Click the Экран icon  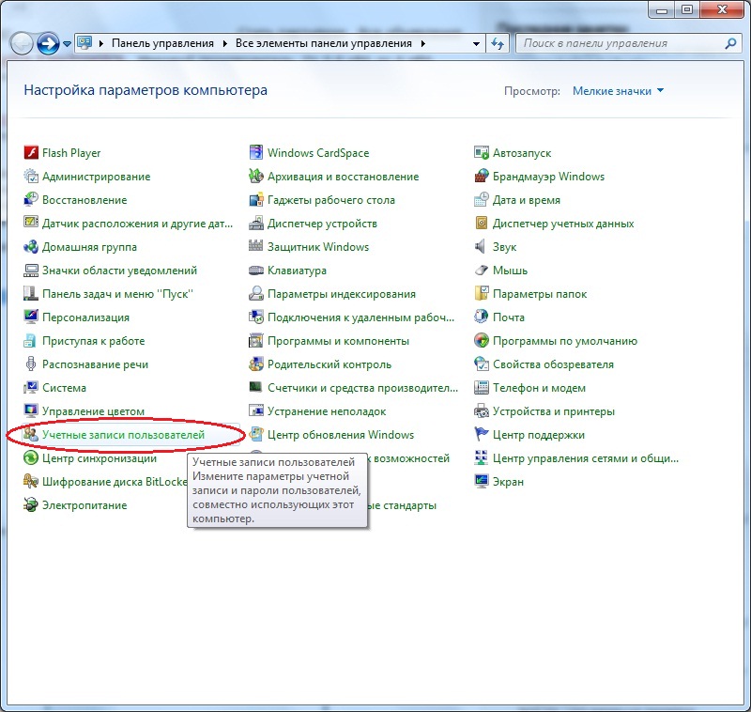coord(482,482)
